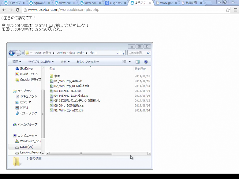Click the help question mark icon
Viewport: 239px width, 179px height.
146,62
